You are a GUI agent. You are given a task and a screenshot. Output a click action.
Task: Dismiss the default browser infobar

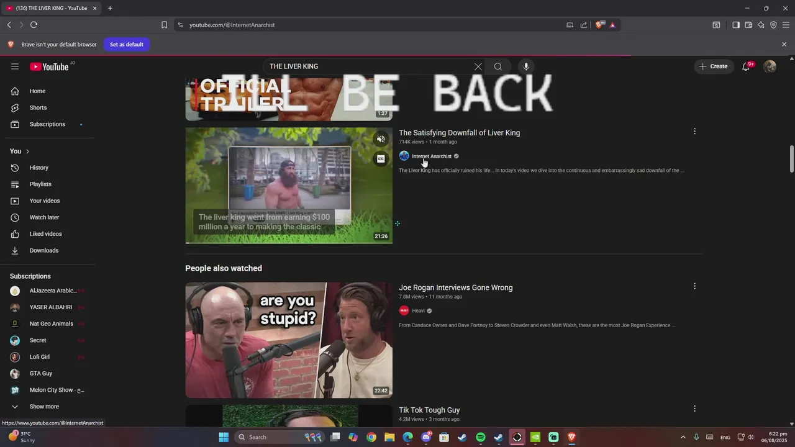tap(784, 45)
